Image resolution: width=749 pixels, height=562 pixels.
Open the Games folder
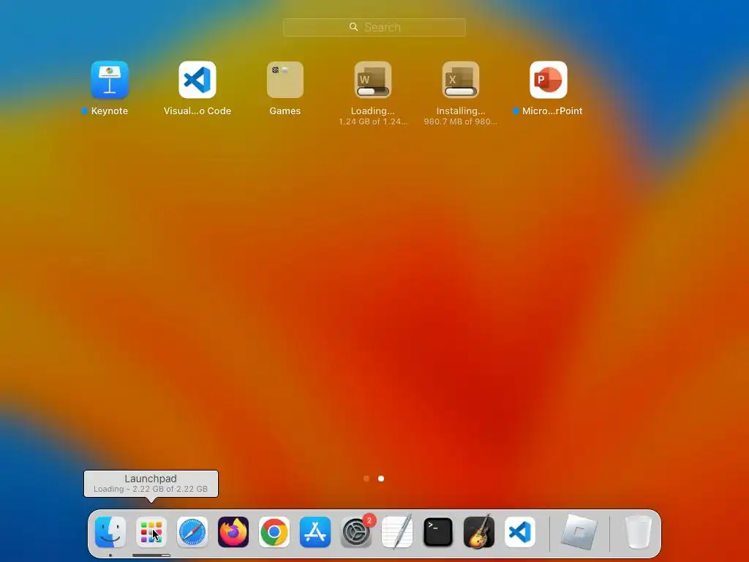[x=285, y=79]
